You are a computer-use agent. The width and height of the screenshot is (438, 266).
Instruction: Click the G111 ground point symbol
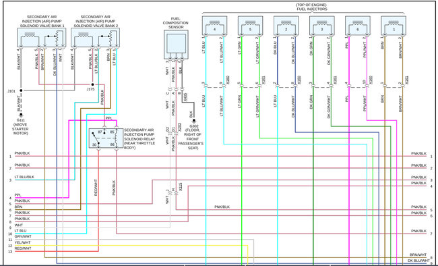[x=21, y=115]
